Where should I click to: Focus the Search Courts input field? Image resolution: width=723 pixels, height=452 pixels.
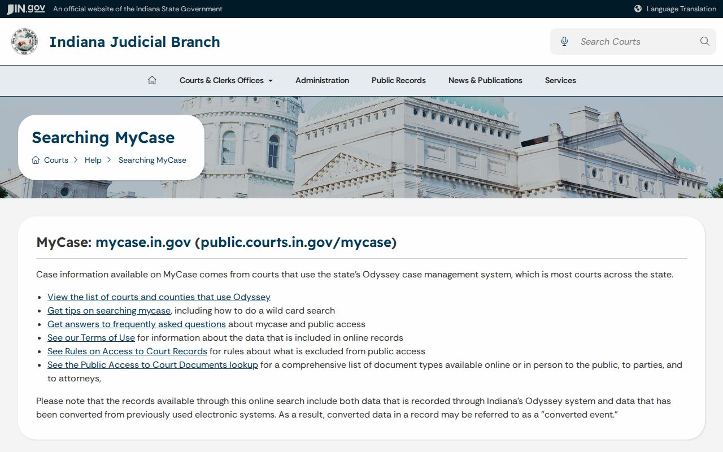(633, 41)
